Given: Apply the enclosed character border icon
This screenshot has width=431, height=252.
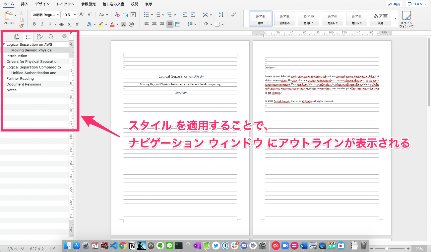Looking at the screenshot, I should pos(133,15).
